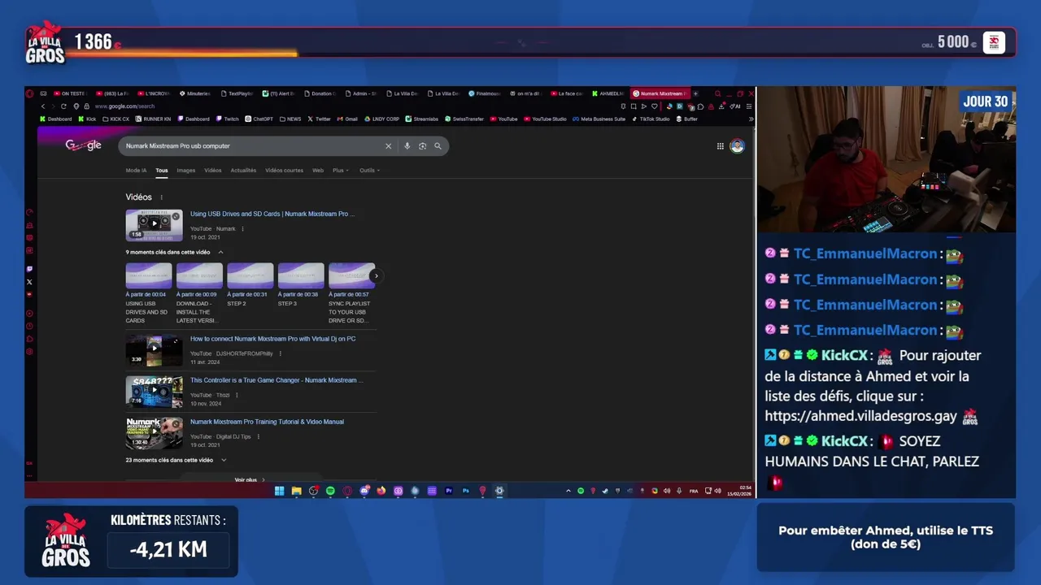Select the Actualités search tab
This screenshot has height=585, width=1041.
243,171
